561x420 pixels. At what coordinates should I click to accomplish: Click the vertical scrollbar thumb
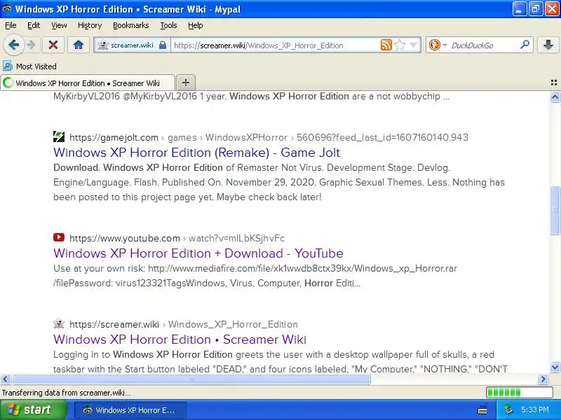coord(555,210)
